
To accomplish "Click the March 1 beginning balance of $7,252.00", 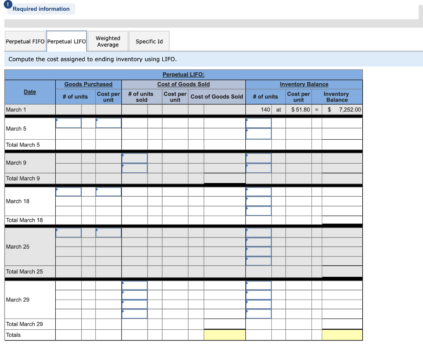I will point(340,109).
